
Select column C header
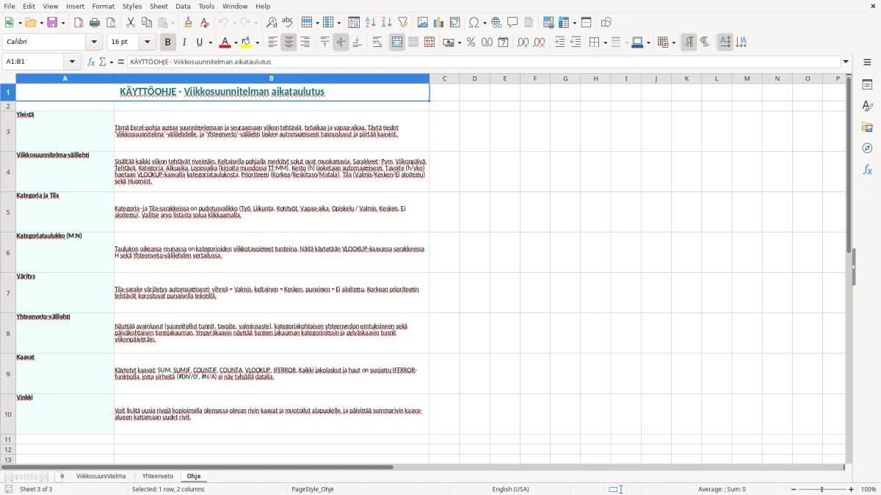(x=445, y=78)
